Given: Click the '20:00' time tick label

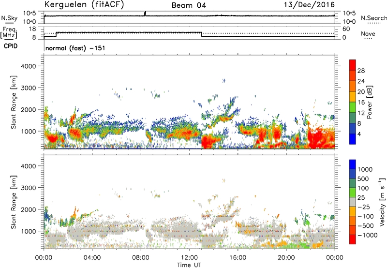Looking at the screenshot, I should (x=286, y=258).
